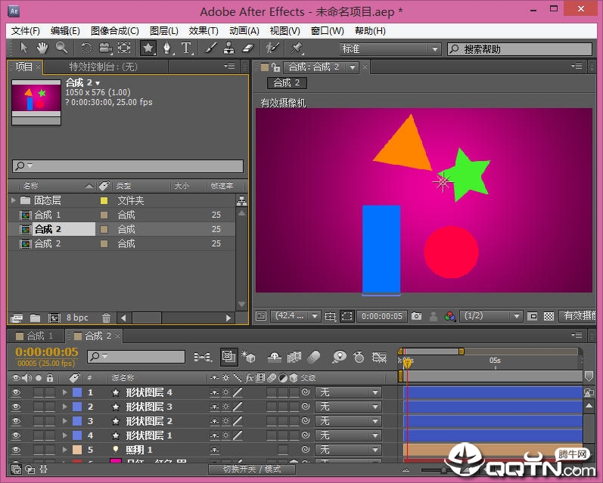
Task: Click the snapshot camera icon in viewer
Action: click(415, 317)
